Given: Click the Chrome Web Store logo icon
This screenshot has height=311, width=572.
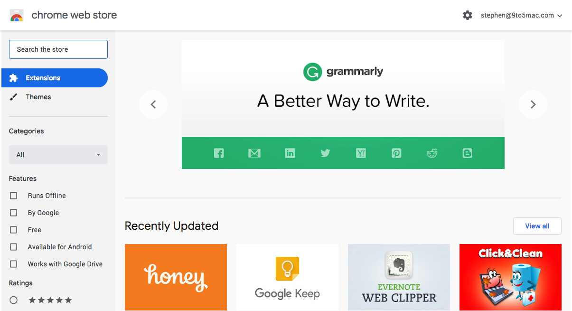Looking at the screenshot, I should 17,15.
